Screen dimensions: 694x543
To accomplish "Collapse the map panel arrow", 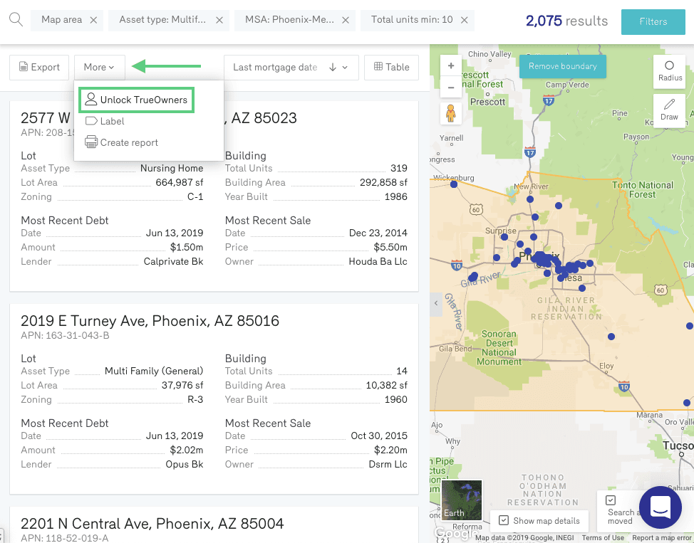I will coord(436,303).
